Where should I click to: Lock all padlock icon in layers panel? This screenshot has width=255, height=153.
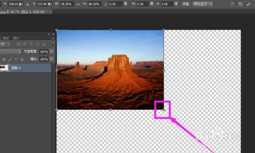click(22, 59)
